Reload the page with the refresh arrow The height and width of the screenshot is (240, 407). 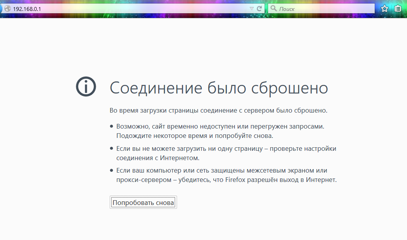click(x=260, y=8)
